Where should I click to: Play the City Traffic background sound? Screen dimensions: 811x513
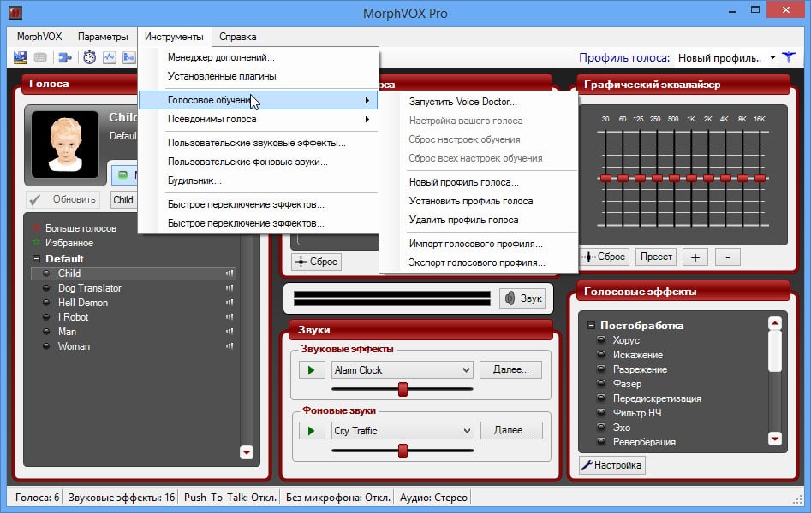tap(312, 430)
